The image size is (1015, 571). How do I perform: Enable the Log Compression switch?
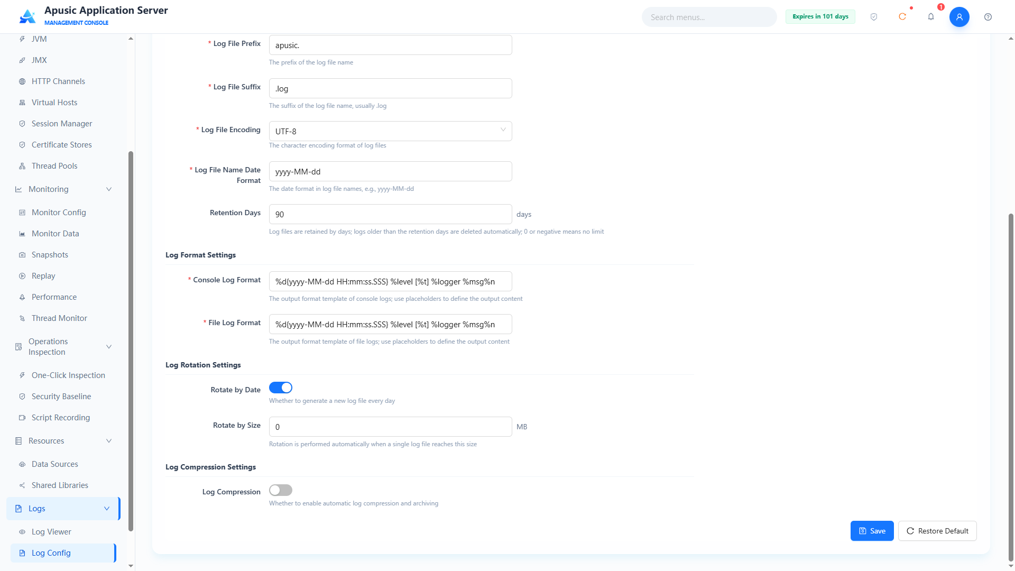tap(281, 490)
